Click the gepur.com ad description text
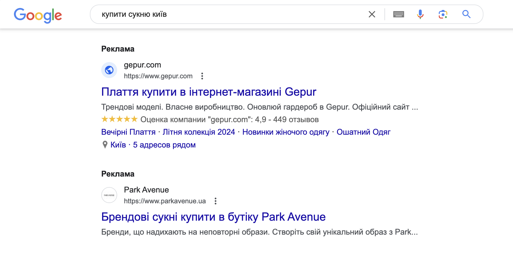 click(x=260, y=107)
